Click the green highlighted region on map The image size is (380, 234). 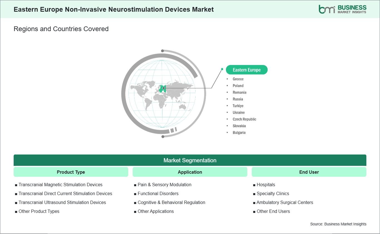pyautogui.click(x=163, y=88)
